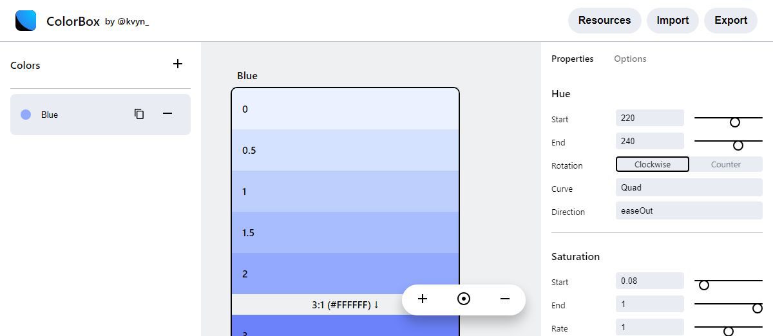This screenshot has height=336, width=773.
Task: Select the Blue color dot in the sidebar
Action: click(x=26, y=115)
